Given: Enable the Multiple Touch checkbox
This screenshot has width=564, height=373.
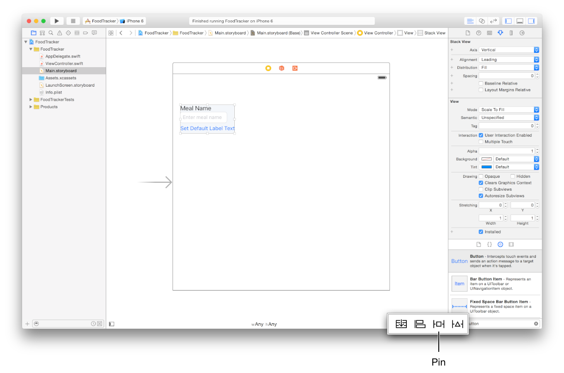Looking at the screenshot, I should click(481, 142).
